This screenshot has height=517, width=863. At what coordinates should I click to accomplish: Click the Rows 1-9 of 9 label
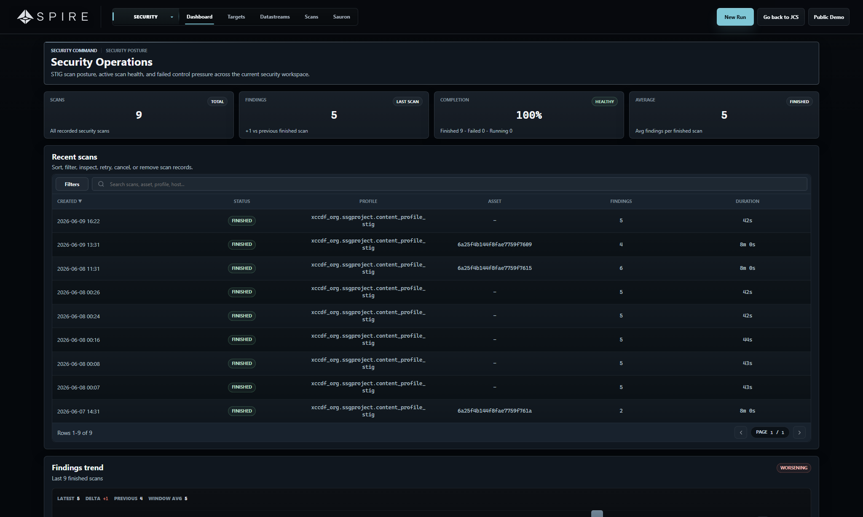pos(75,433)
